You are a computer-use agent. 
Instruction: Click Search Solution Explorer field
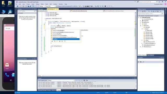click(x=150, y=14)
